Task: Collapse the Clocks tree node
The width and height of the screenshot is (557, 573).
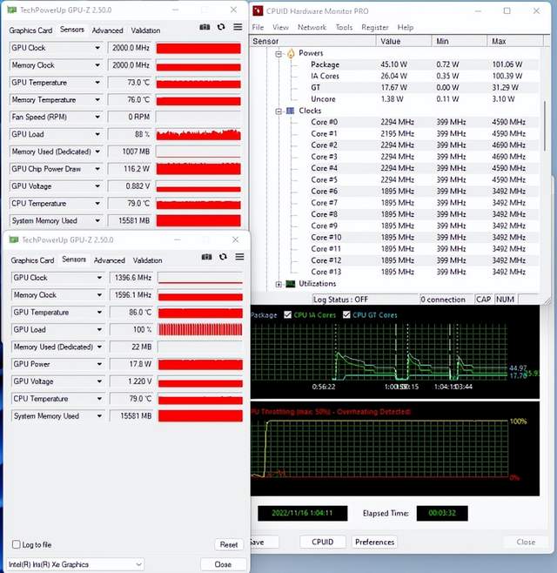Action: tap(278, 111)
